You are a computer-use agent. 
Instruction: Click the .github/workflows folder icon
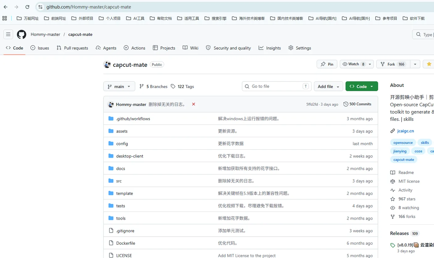(111, 119)
